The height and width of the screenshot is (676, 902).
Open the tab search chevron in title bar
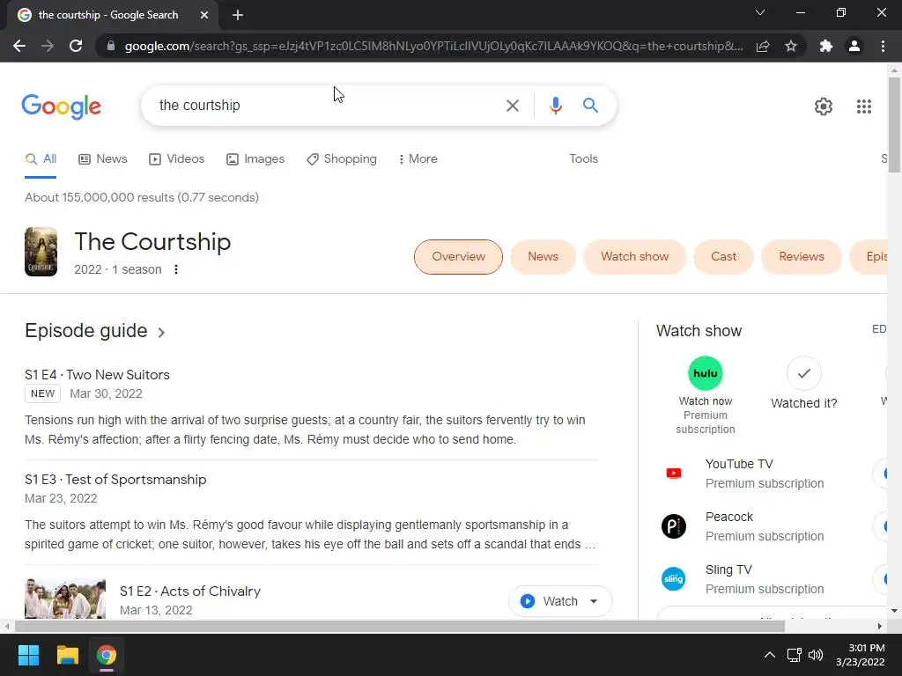tap(760, 12)
